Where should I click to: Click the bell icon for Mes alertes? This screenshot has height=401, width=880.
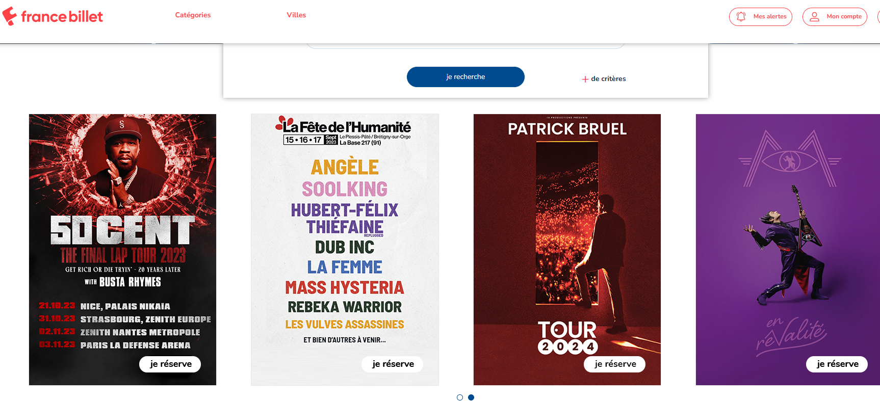click(741, 16)
